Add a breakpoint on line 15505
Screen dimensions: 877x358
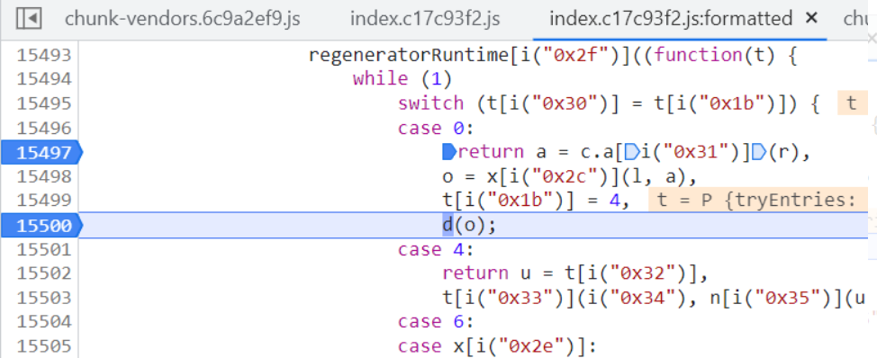tap(43, 345)
